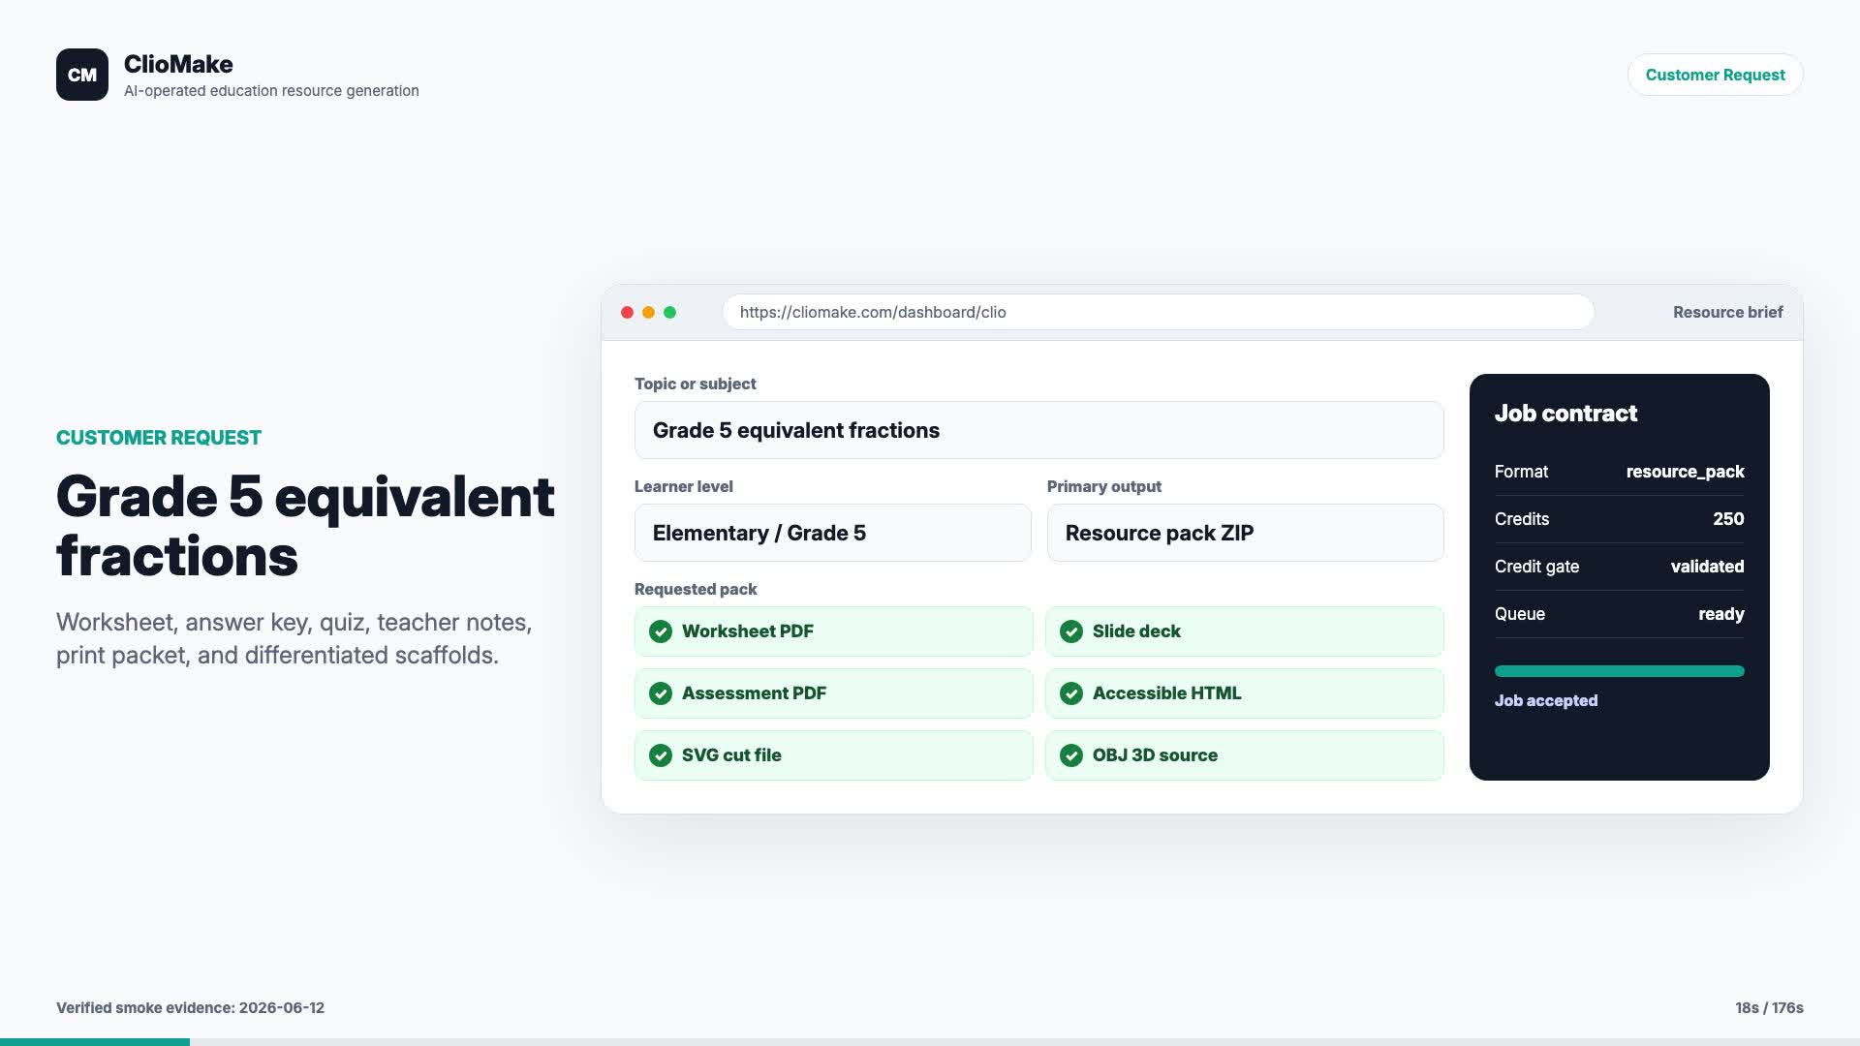Image resolution: width=1860 pixels, height=1046 pixels.
Task: Click the Credits value 250
Action: coord(1728,519)
